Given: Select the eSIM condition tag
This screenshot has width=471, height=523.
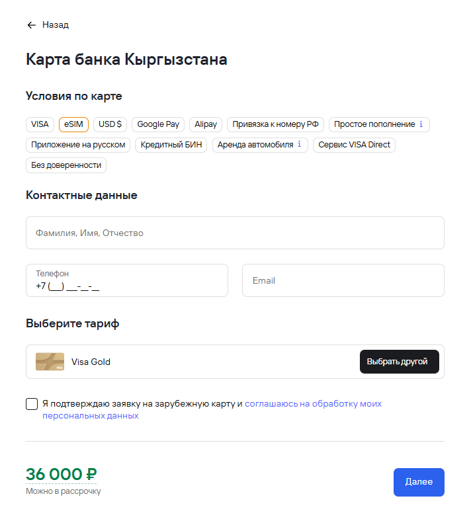Looking at the screenshot, I should coord(73,124).
